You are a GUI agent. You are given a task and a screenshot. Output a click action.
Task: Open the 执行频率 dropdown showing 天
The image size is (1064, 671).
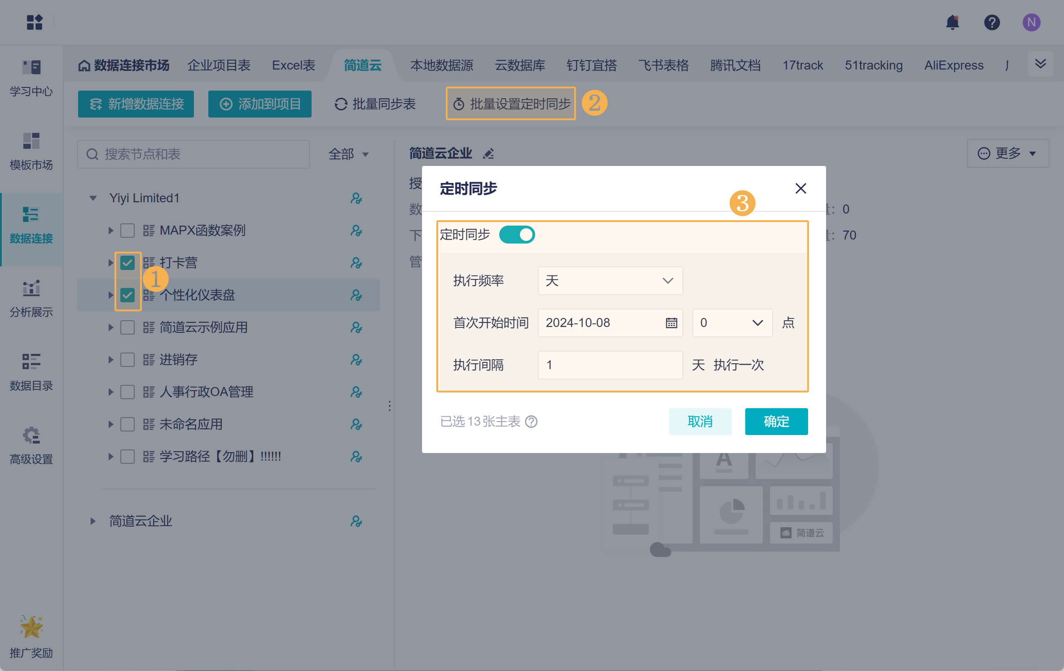pyautogui.click(x=610, y=281)
